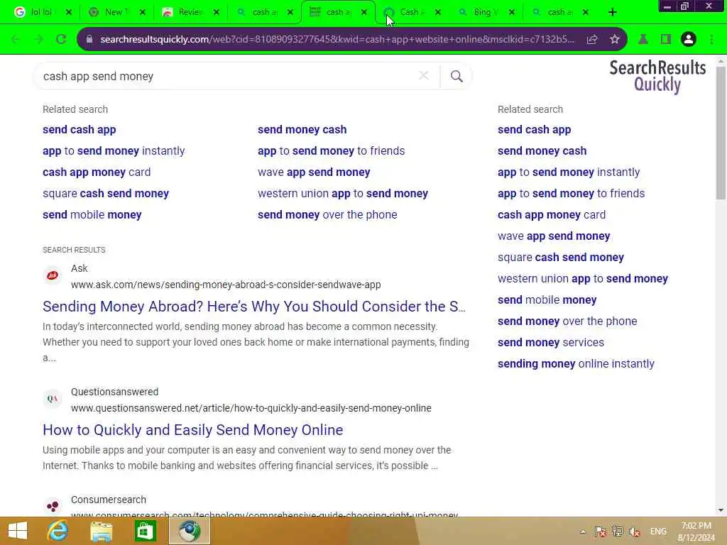727x545 pixels.
Task: Click the Chromium taskbar icon
Action: point(189,531)
